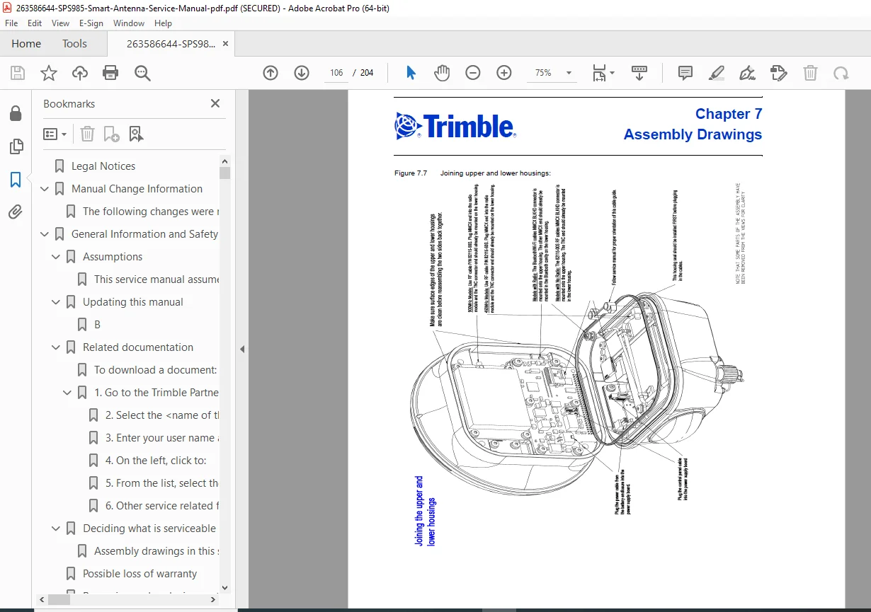Viewport: 871px width, 612px height.
Task: Switch to the Home tab
Action: pyautogui.click(x=26, y=44)
